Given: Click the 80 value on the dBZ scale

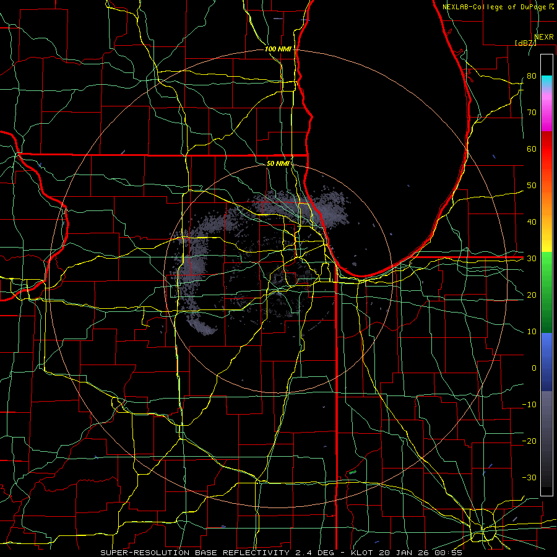Looking at the screenshot, I should click(x=532, y=76).
